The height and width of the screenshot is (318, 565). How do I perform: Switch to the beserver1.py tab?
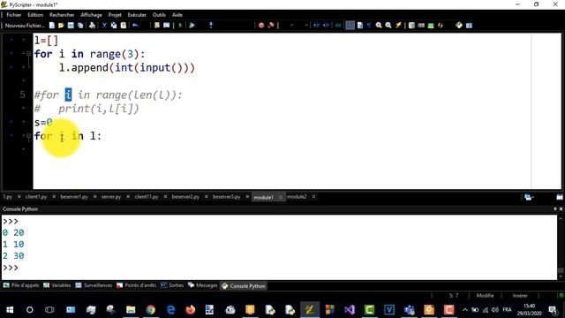pos(74,197)
